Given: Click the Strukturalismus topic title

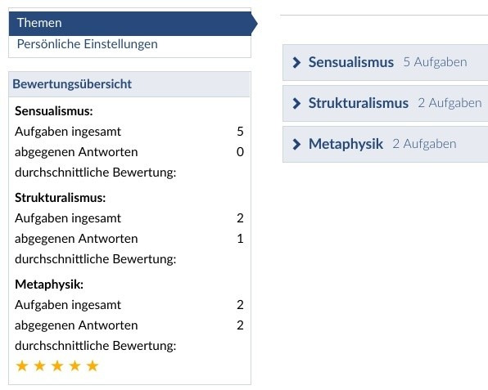Looking at the screenshot, I should (x=359, y=103).
